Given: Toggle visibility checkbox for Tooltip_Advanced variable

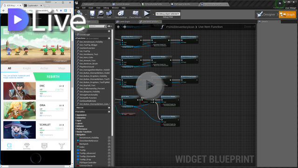Looking at the screenshot, I should pos(109,153).
